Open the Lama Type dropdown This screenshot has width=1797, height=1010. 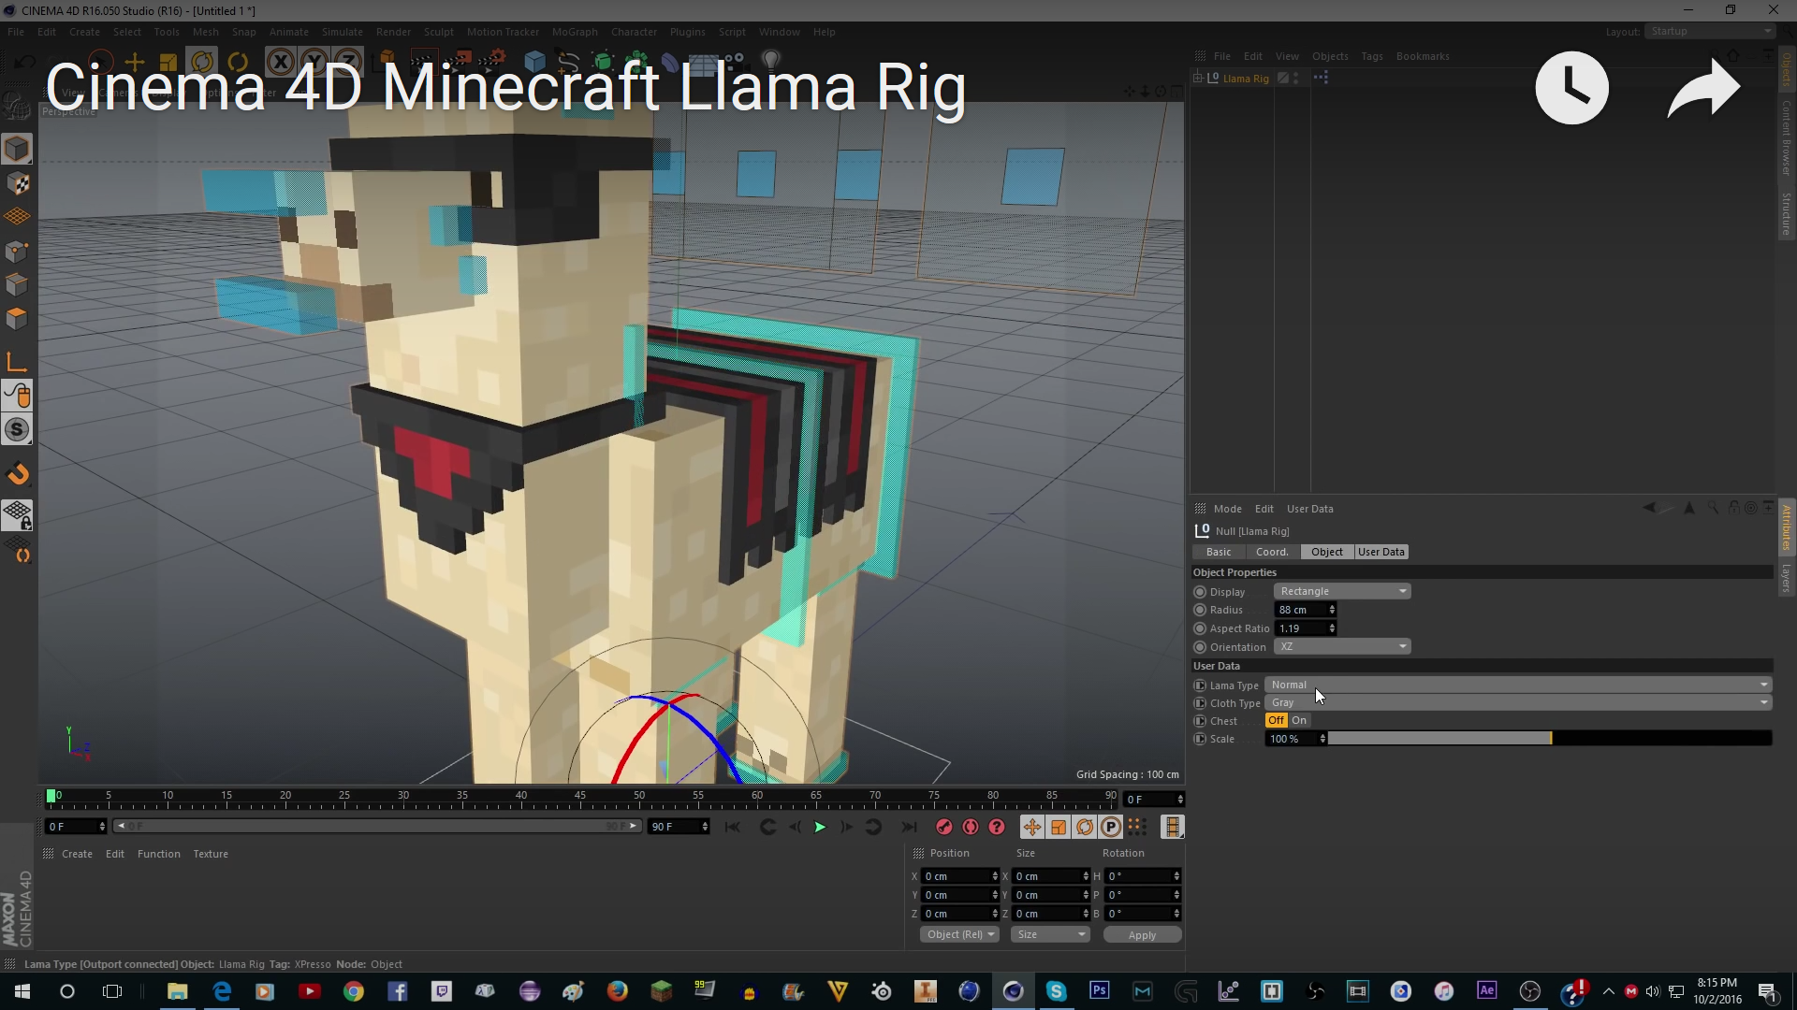coord(1518,685)
